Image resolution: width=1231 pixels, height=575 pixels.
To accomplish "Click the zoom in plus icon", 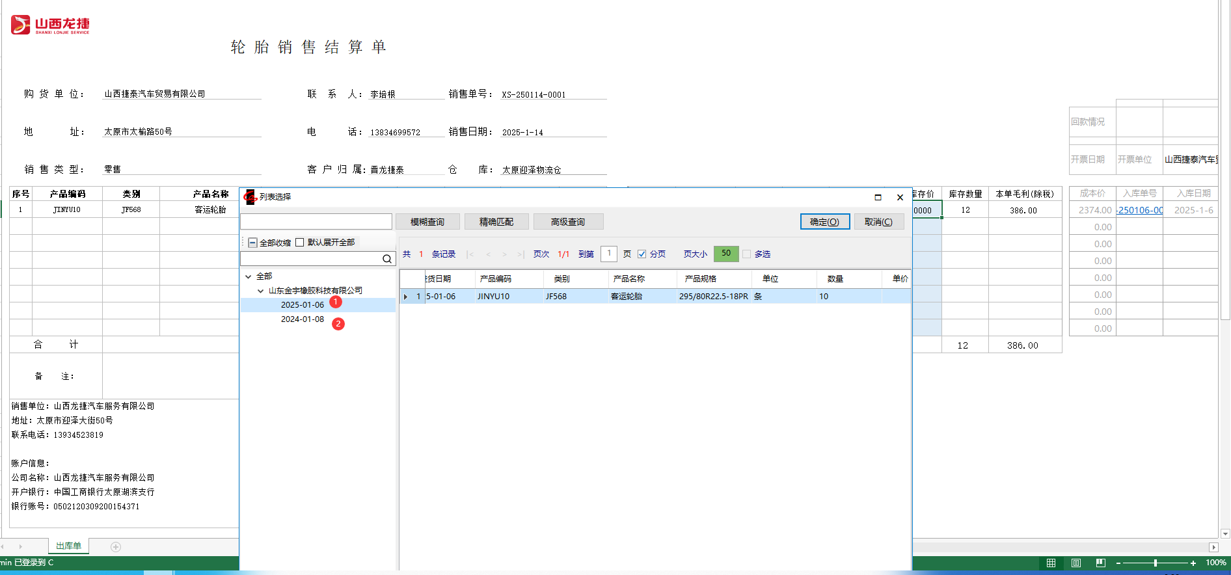I will (x=1193, y=563).
